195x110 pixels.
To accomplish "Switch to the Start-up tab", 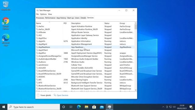I will tap(70, 18).
